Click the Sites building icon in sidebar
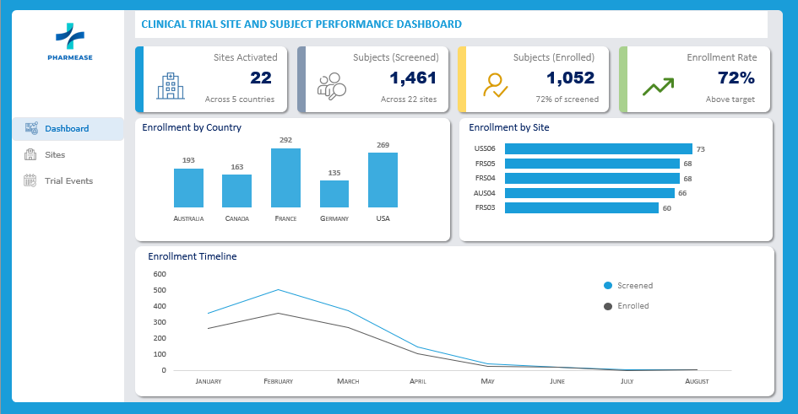798x414 pixels. 31,155
